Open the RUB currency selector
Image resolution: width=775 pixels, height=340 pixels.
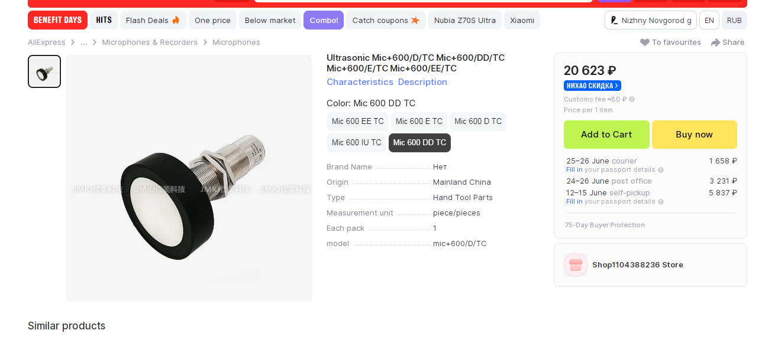pos(734,20)
